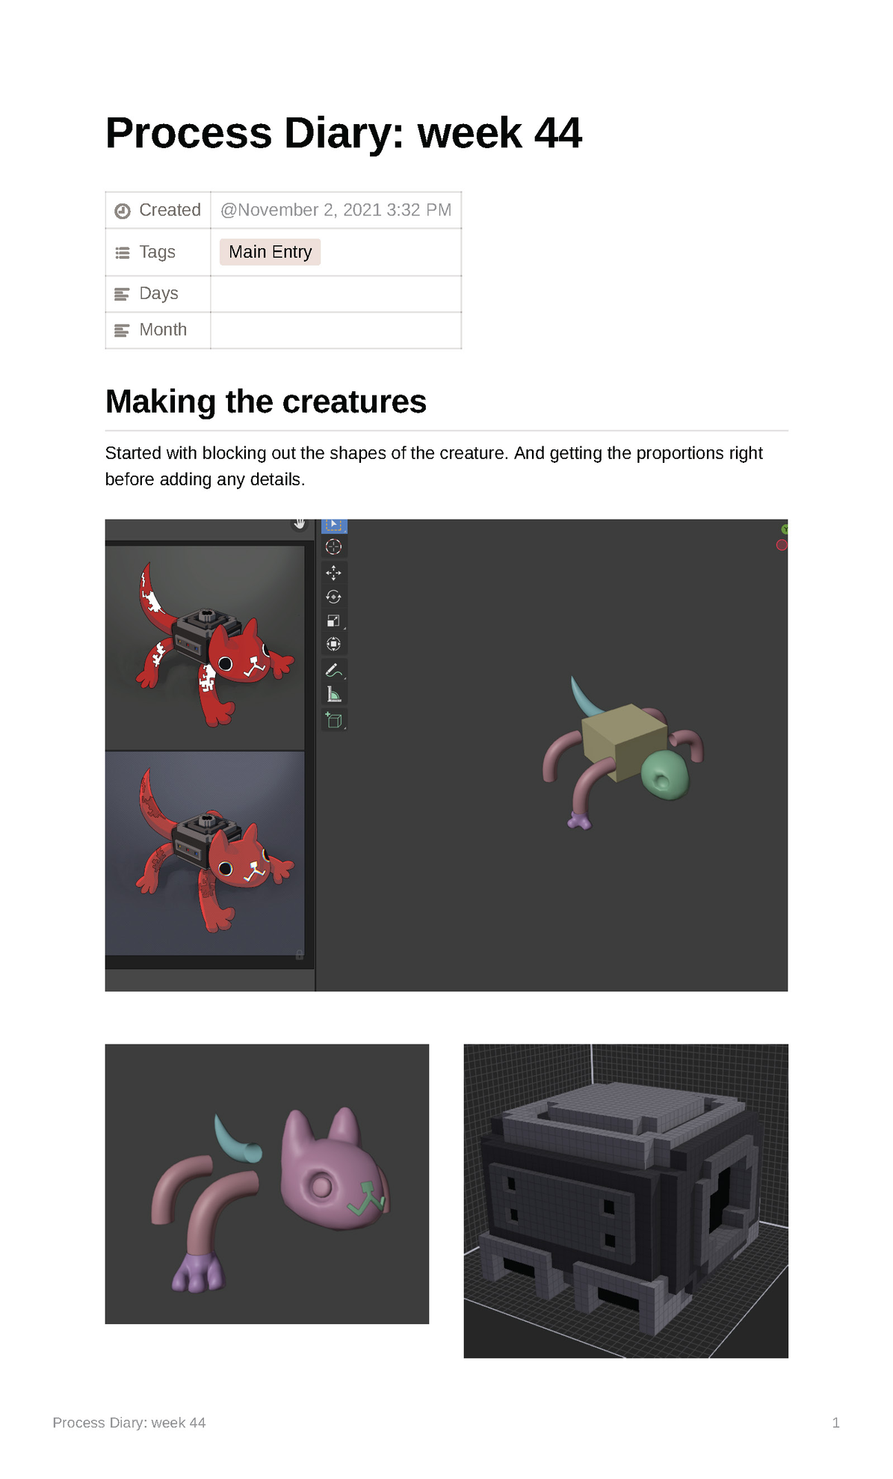Viewport: 893px width, 1479px height.
Task: Select the Annotate pencil tool
Action: [x=333, y=671]
